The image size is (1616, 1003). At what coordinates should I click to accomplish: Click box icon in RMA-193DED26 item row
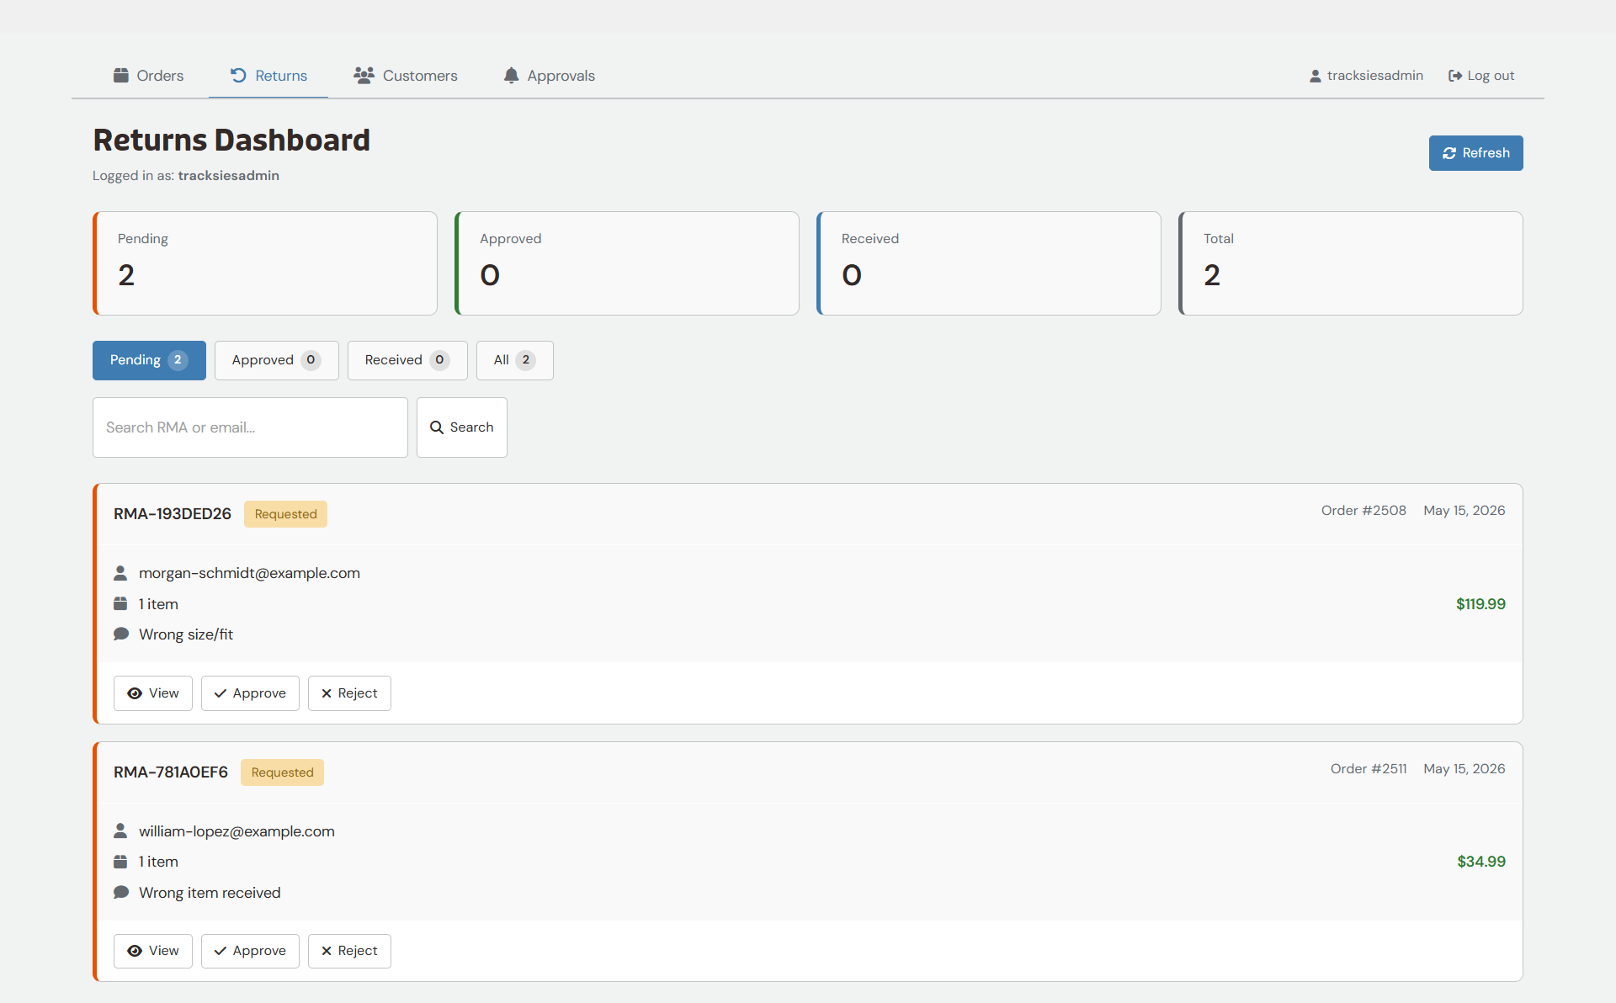[120, 604]
